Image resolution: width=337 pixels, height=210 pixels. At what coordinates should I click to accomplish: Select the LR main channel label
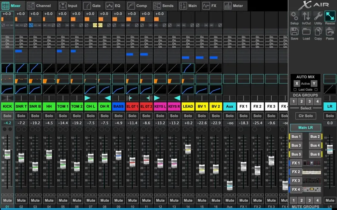pos(330,107)
